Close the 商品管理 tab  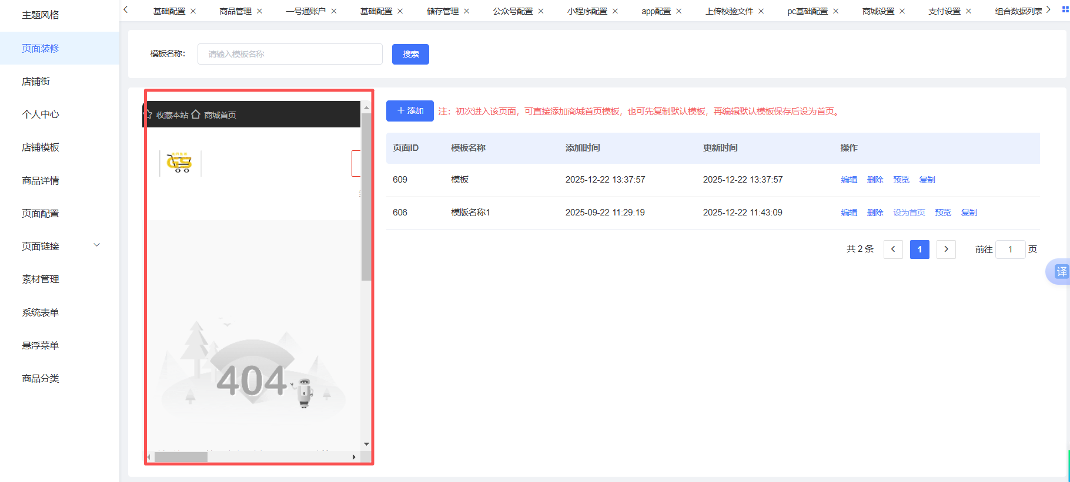(x=259, y=11)
